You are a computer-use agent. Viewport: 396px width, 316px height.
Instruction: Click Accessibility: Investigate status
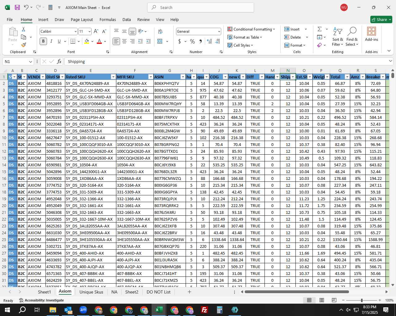click(x=41, y=300)
